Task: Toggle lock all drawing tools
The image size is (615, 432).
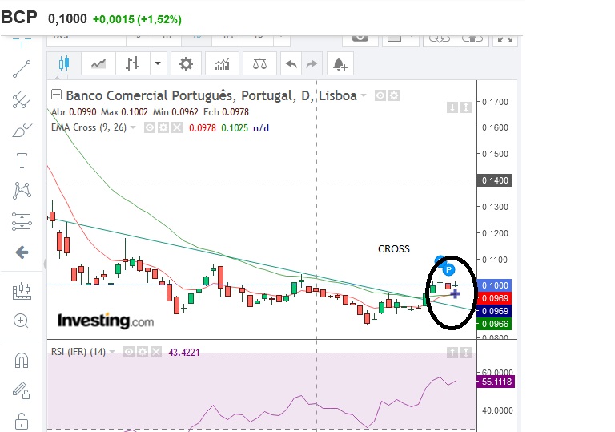Action: coord(22,422)
